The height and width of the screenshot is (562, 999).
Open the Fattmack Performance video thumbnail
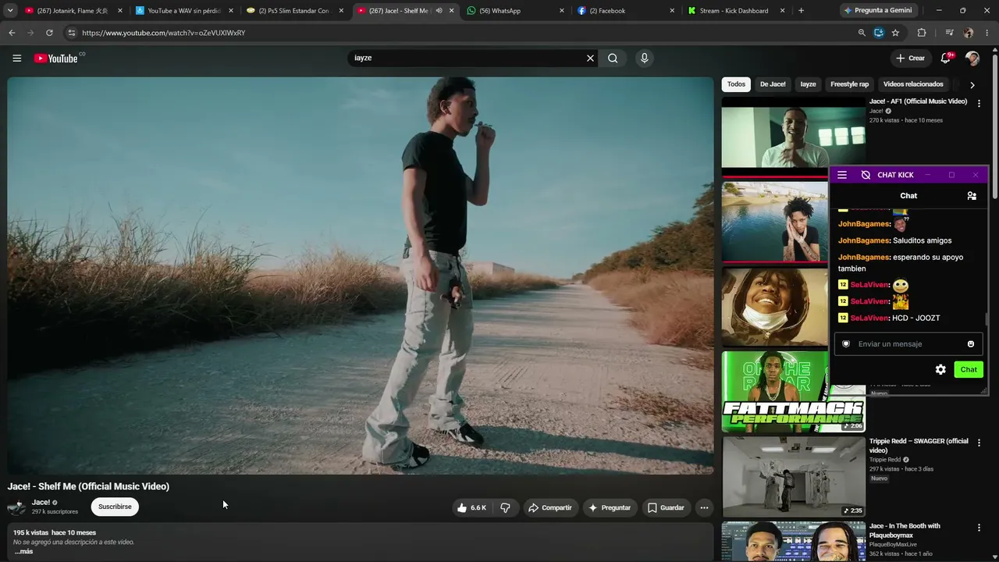click(793, 392)
